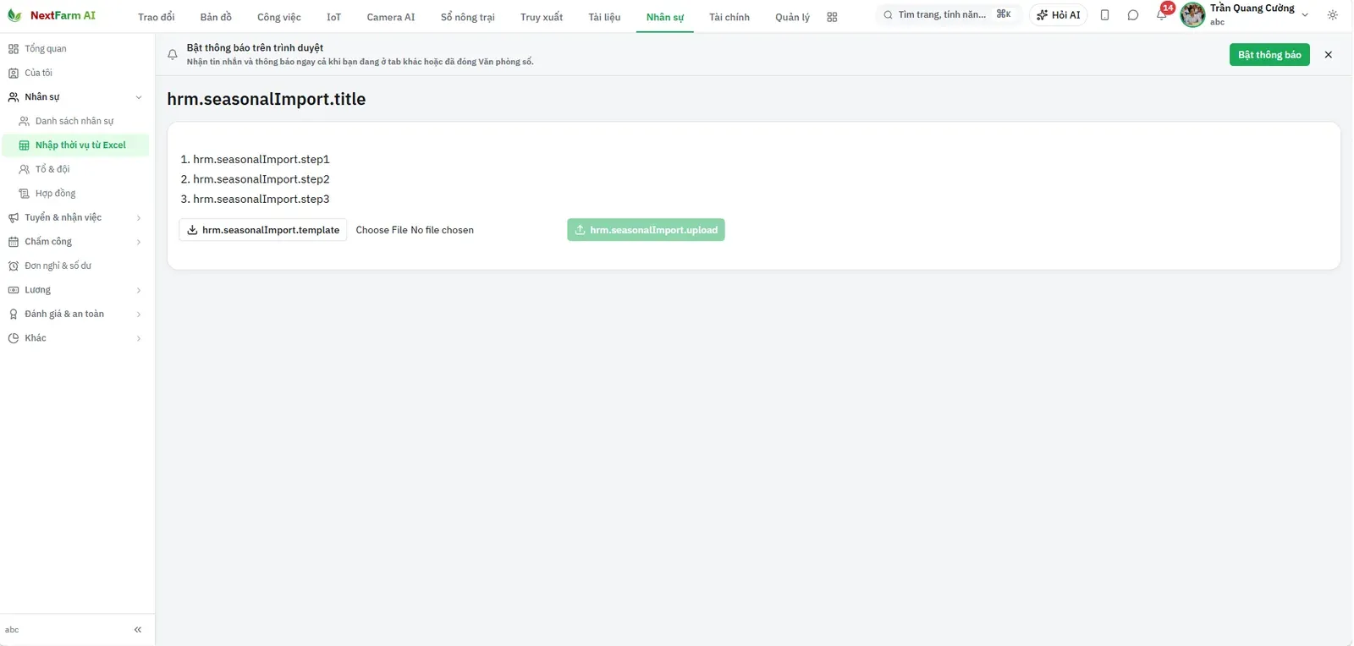Open Của tôi in the sidebar
1354x646 pixels.
tap(75, 73)
